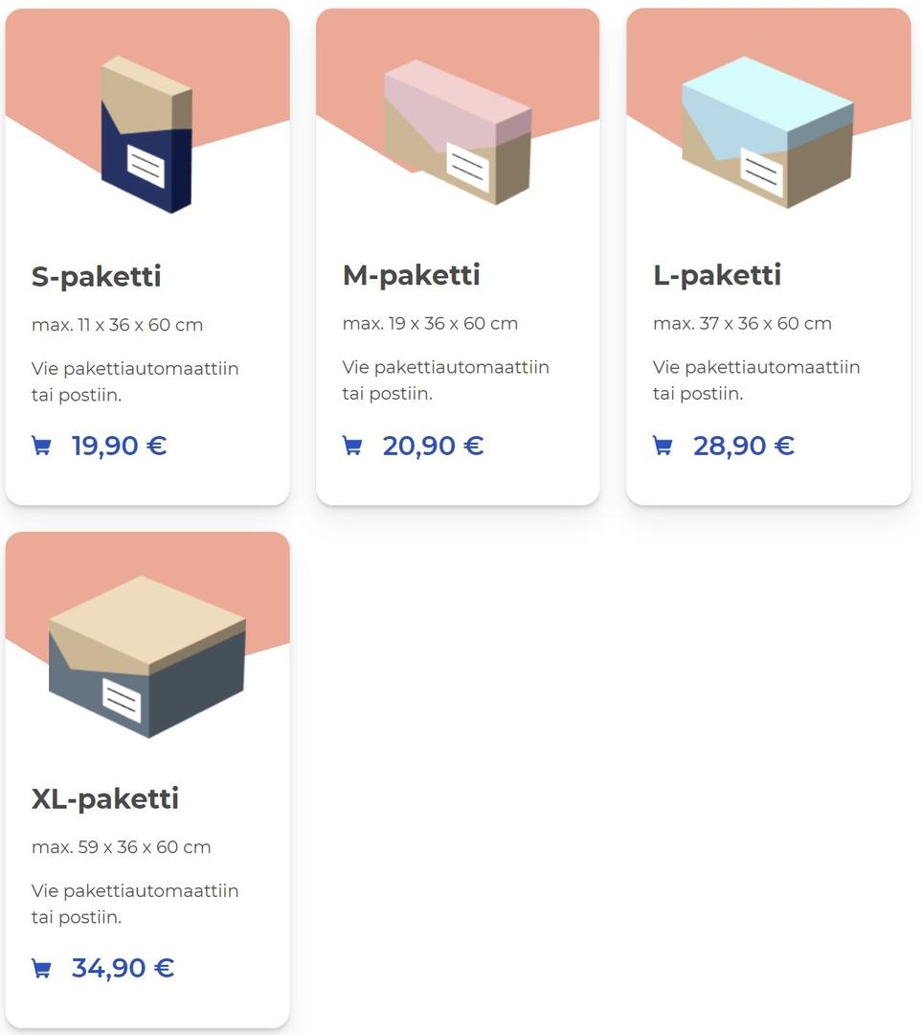Click the pink M-paketti box illustration
Viewport: 922px width, 1035px height.
pos(458,132)
